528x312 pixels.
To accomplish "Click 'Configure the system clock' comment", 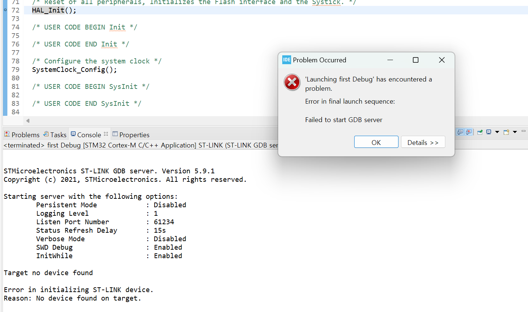I will coord(97,61).
